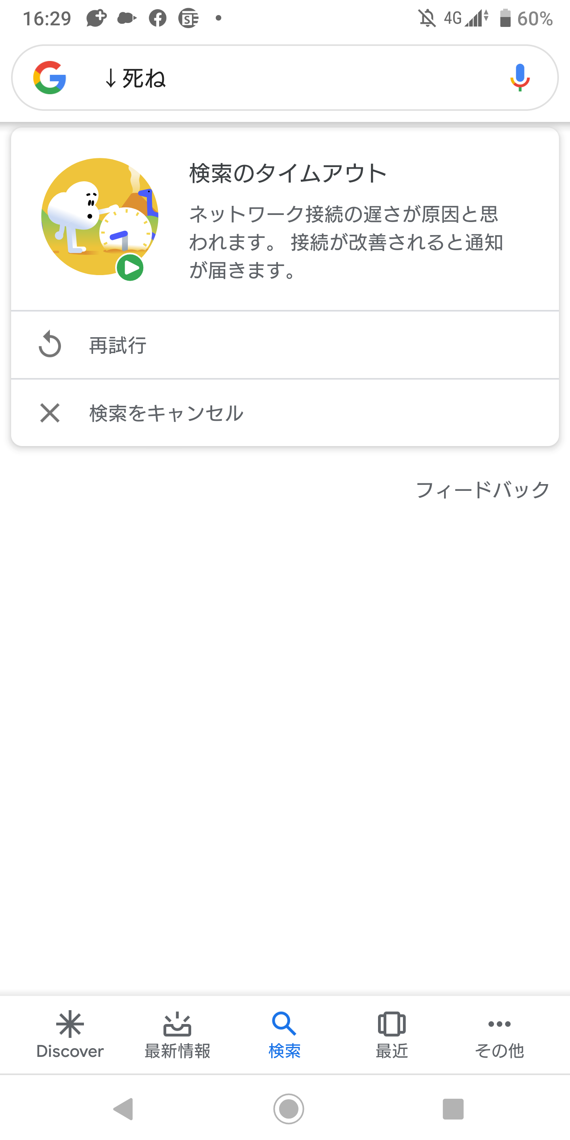The image size is (570, 1140).
Task: Open the フィードバック feedback link
Action: 483,490
